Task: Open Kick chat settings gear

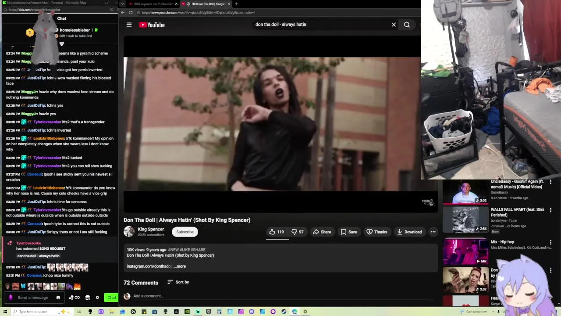Action: coord(97,298)
